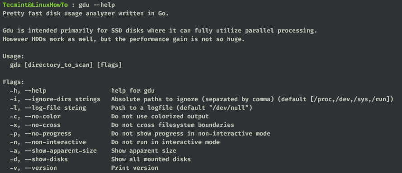Click the 'Pretty fast disk usage analyzer' line

[85, 14]
